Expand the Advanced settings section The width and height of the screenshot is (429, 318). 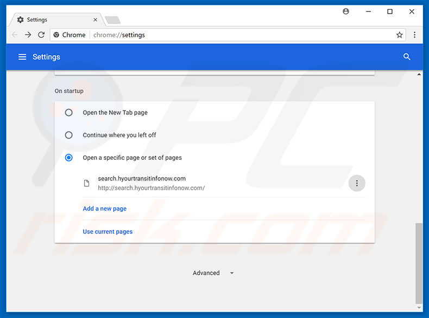click(x=213, y=273)
